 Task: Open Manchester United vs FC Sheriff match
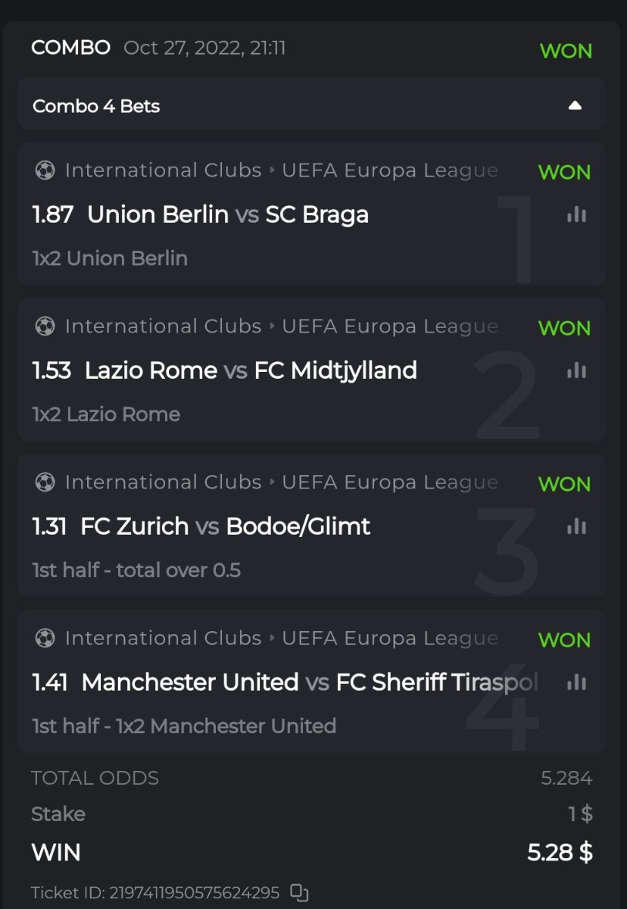[309, 683]
